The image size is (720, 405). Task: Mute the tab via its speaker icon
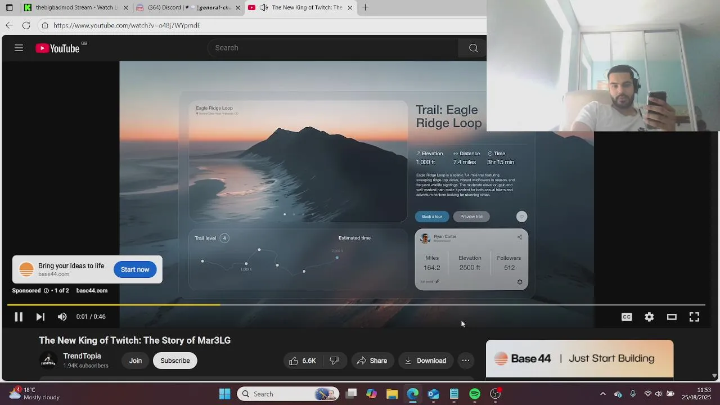click(263, 8)
